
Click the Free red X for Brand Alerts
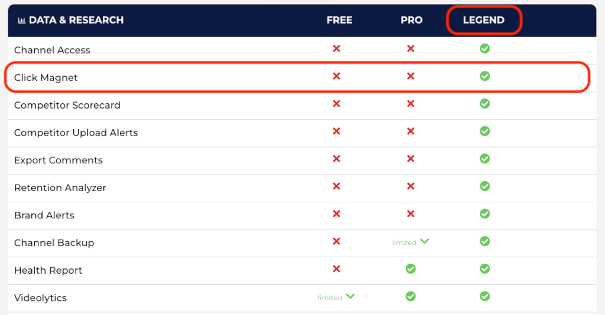[x=336, y=214]
